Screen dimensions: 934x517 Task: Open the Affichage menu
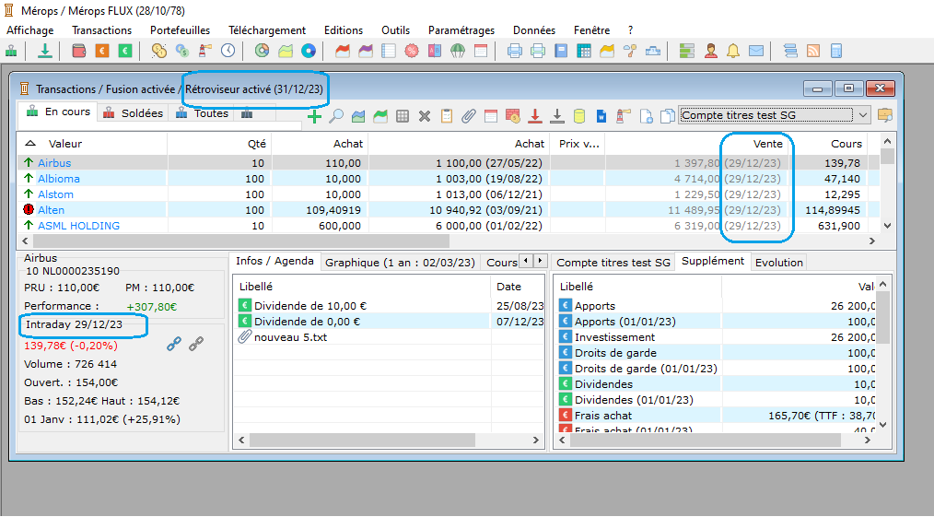click(x=29, y=30)
